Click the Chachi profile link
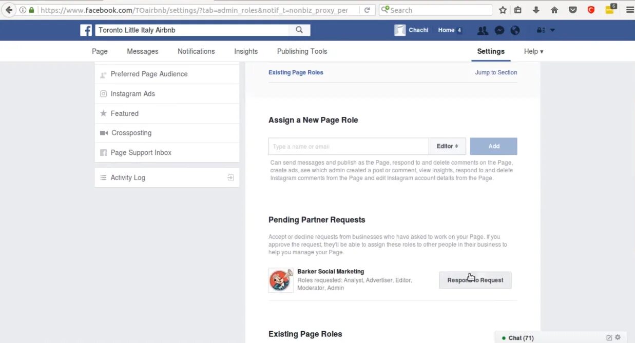Image resolution: width=635 pixels, height=343 pixels. pyautogui.click(x=418, y=30)
